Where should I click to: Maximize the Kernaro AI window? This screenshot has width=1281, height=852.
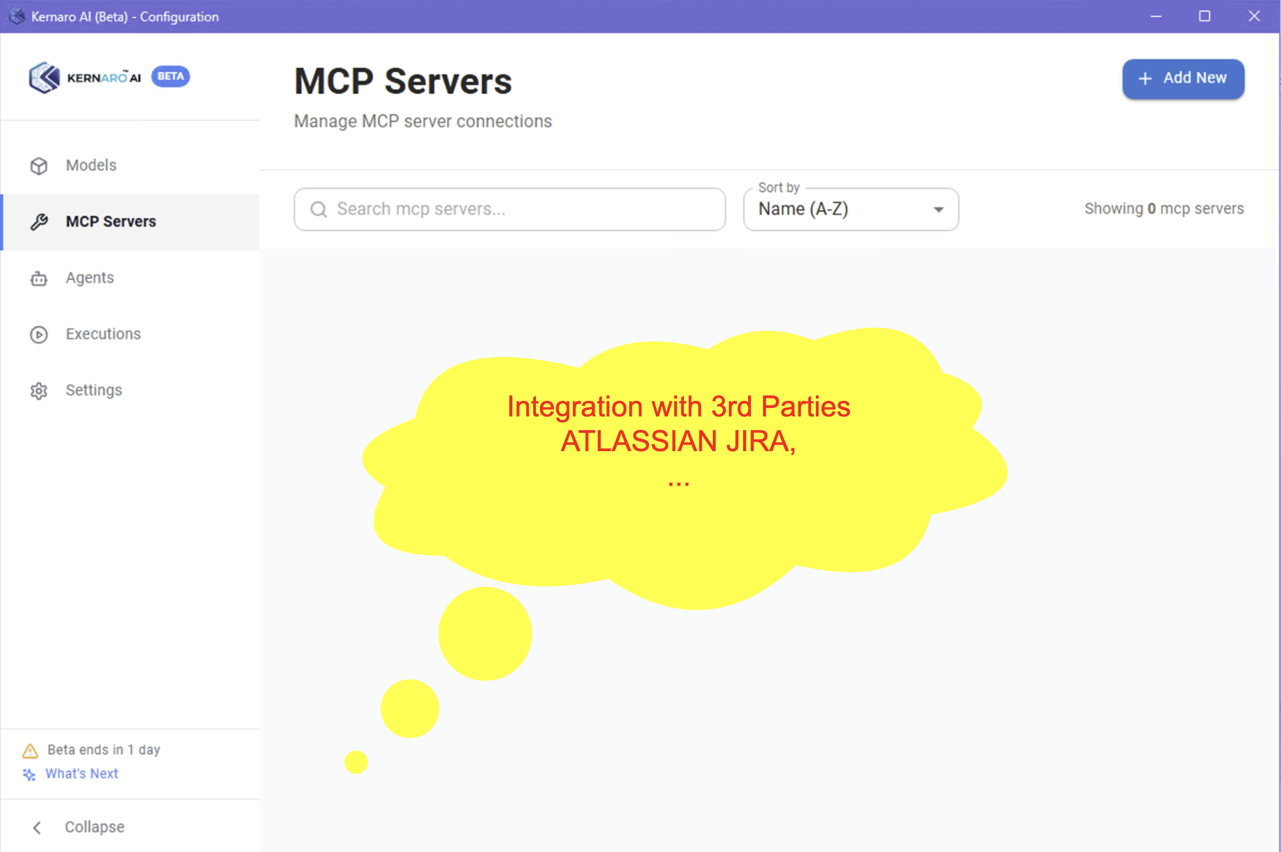click(x=1205, y=16)
